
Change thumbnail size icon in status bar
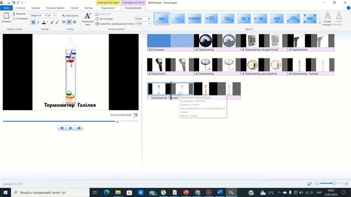[309, 184]
